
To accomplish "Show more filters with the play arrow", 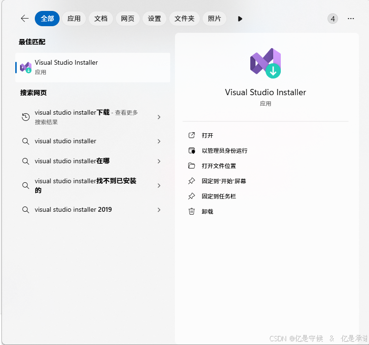I will (240, 19).
